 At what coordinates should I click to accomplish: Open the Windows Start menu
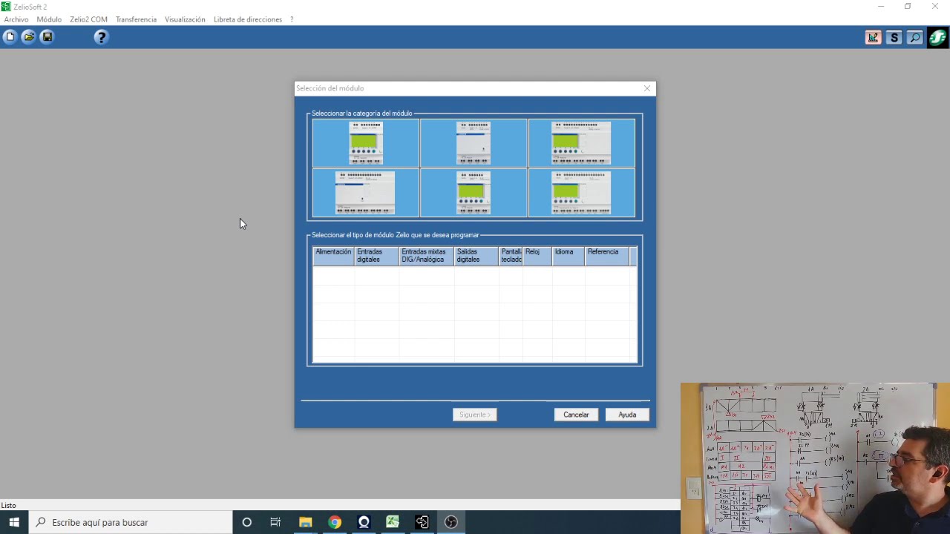point(14,522)
